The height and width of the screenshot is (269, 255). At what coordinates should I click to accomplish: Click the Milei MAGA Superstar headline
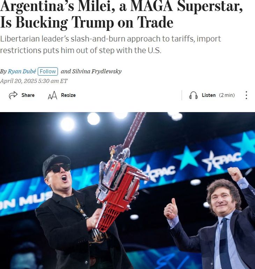point(121,14)
